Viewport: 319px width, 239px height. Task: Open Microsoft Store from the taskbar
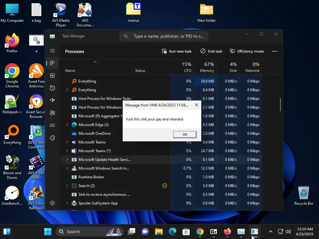(186, 232)
